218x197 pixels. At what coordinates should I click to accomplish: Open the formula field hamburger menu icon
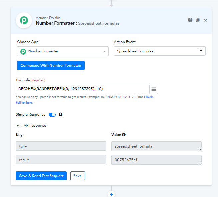[x=154, y=89]
